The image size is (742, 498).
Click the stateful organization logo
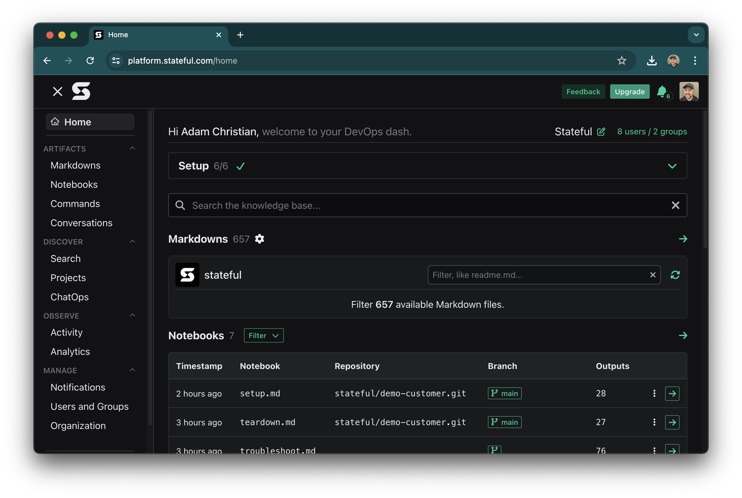(187, 275)
